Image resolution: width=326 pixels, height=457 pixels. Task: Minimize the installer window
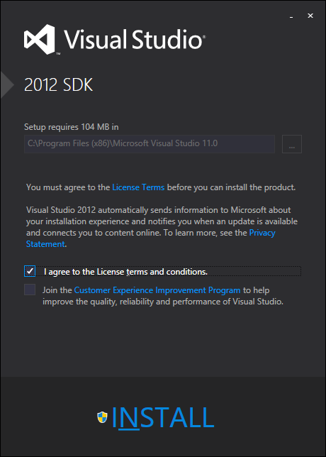tap(291, 16)
